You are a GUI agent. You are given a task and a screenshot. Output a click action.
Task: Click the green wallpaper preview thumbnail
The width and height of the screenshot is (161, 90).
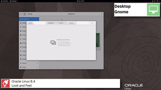tap(98, 40)
